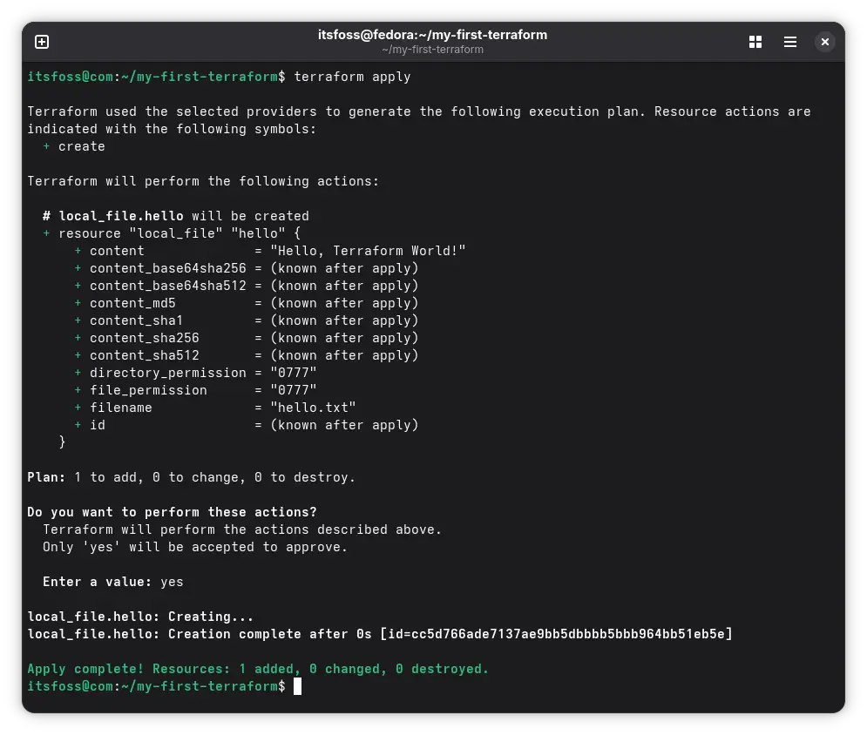Open a new terminal tab
The image size is (867, 735).
41,41
